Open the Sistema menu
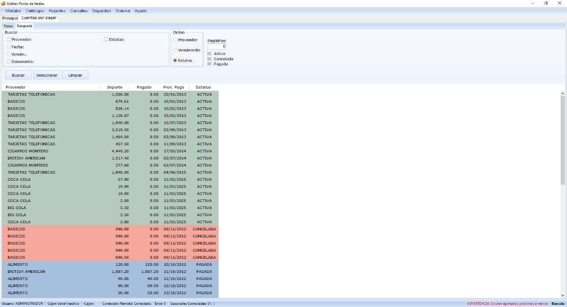 [x=123, y=11]
